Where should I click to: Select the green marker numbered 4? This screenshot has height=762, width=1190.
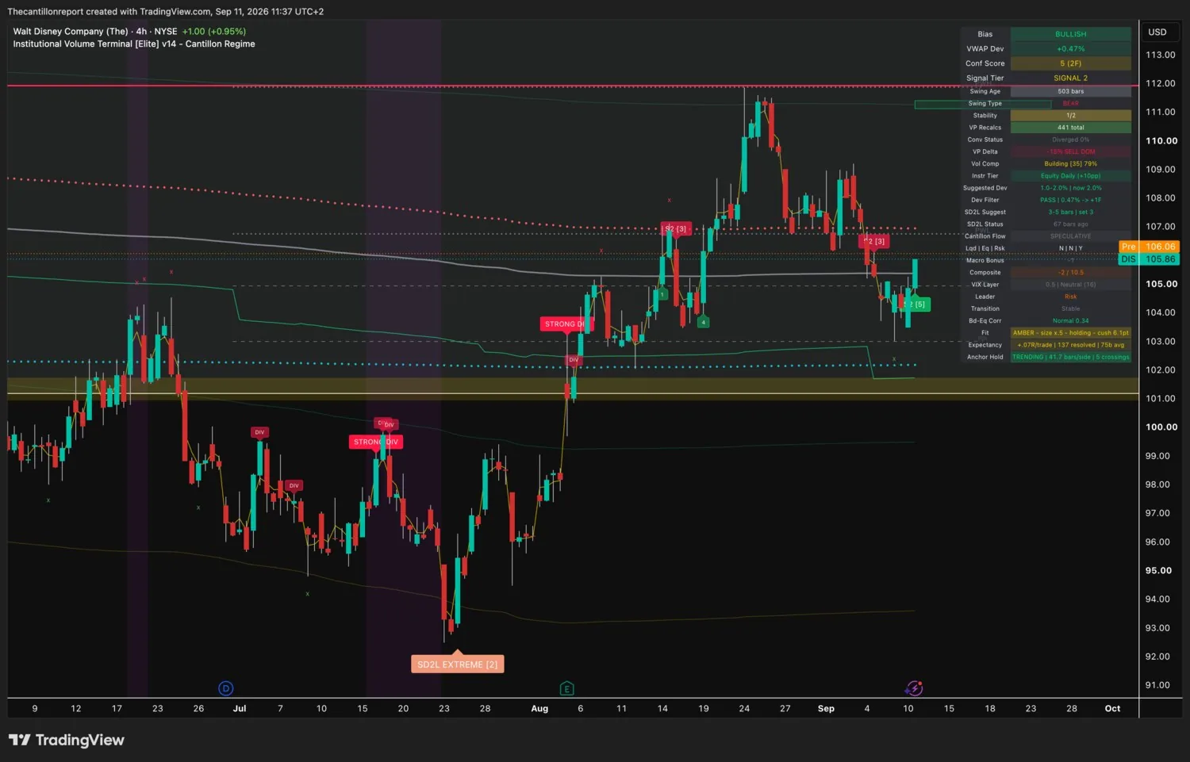[703, 322]
